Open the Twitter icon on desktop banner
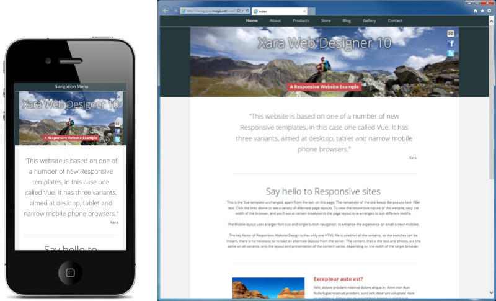Viewport: 496px width, 301px height. pyautogui.click(x=451, y=53)
